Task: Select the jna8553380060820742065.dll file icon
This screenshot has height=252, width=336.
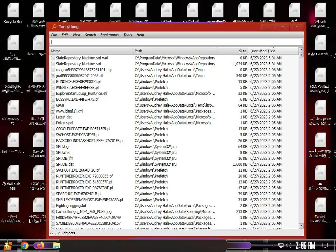Action: pyautogui.click(x=53, y=76)
